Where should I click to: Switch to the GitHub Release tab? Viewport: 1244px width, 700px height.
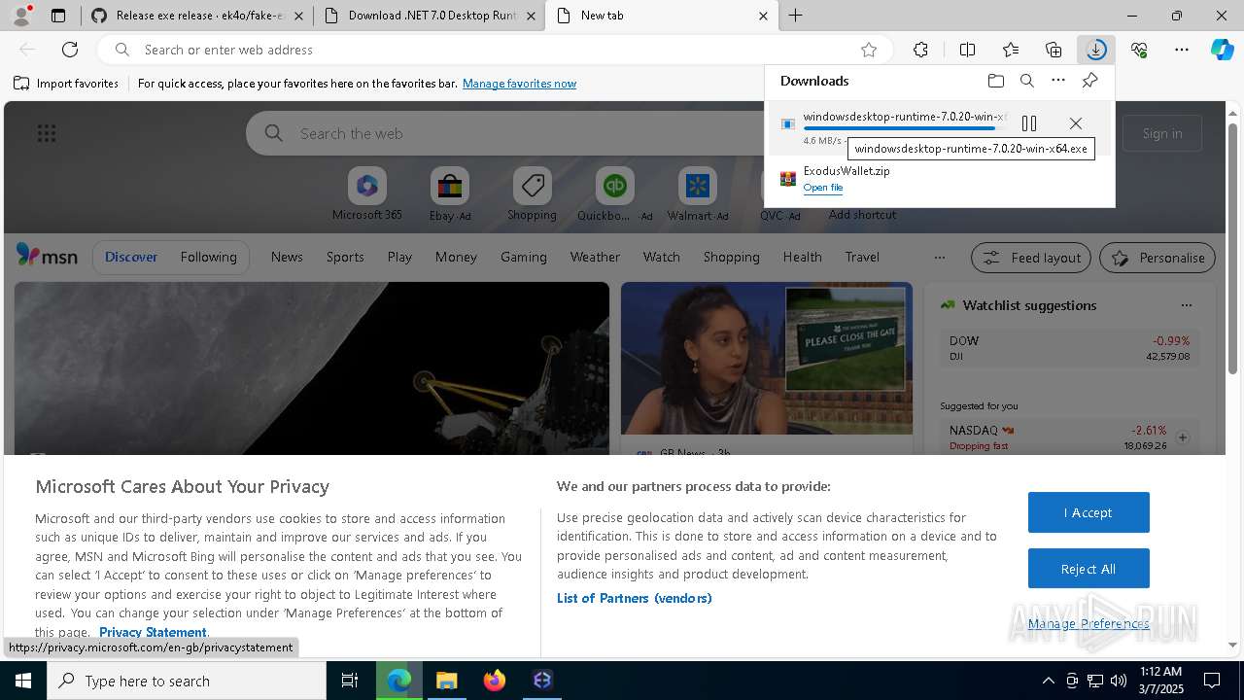[198, 16]
